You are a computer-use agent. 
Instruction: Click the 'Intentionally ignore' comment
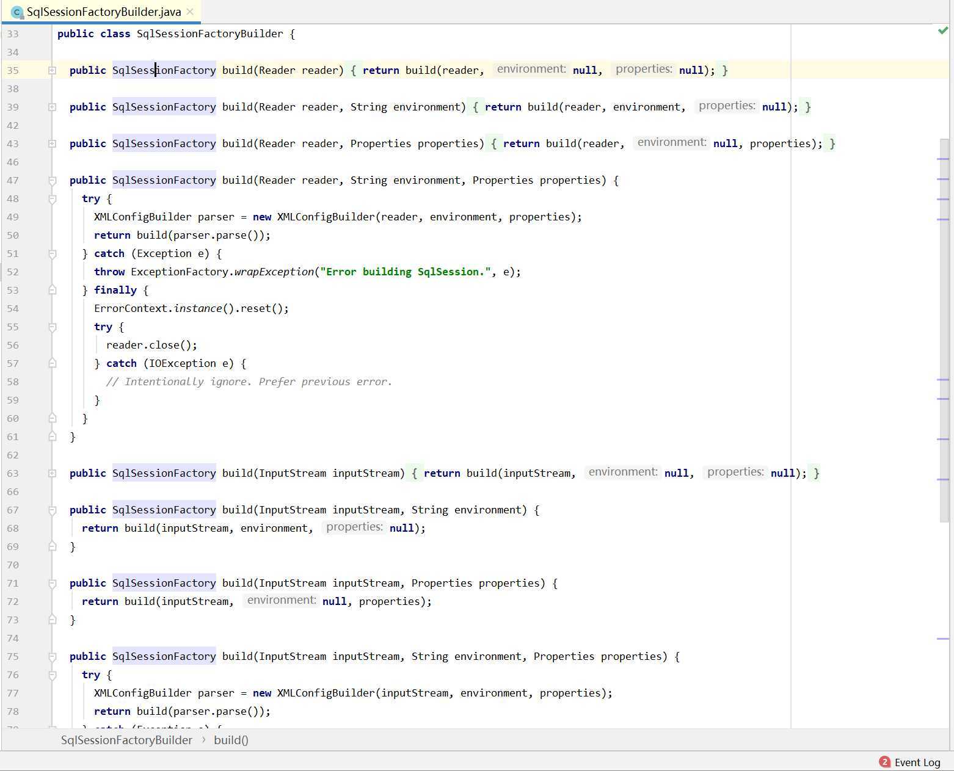click(x=249, y=382)
